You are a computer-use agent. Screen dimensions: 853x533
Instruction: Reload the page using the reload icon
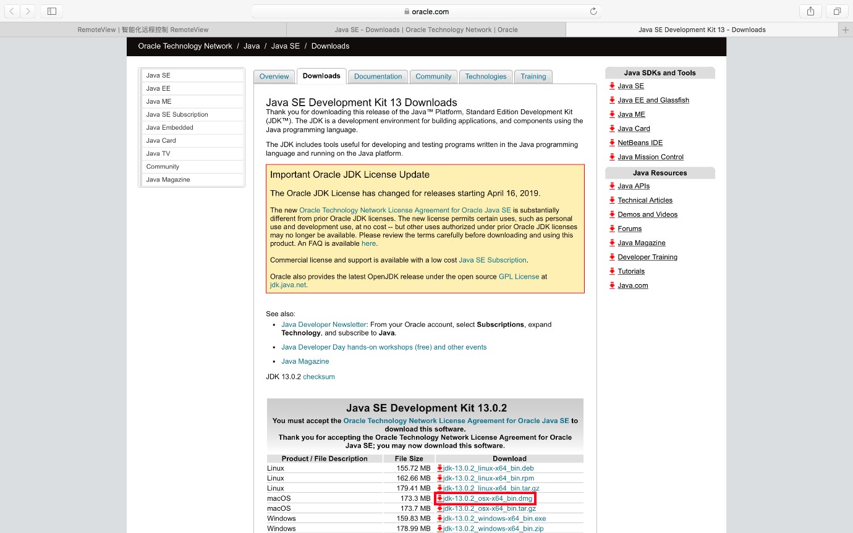[x=593, y=11]
